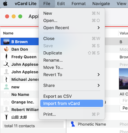
Task: Open the Format menu
Action: (79, 4)
